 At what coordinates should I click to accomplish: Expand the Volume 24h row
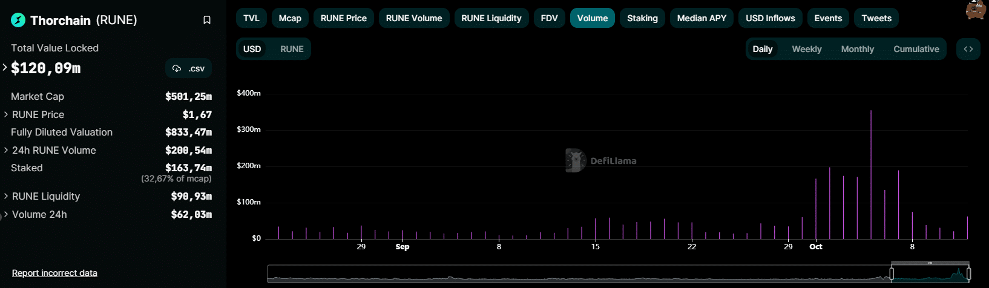(x=6, y=214)
